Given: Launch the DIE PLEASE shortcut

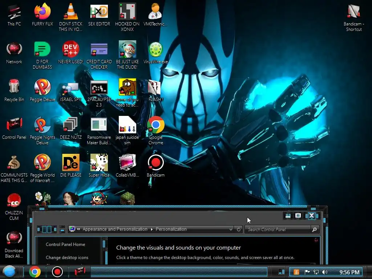Looking at the screenshot, I should [x=71, y=166].
